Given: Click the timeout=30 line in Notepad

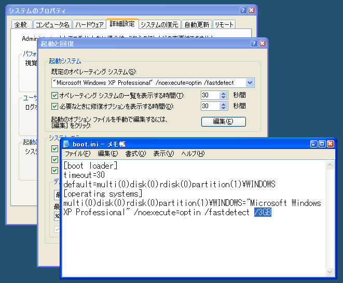Looking at the screenshot, I should pyautogui.click(x=84, y=175).
